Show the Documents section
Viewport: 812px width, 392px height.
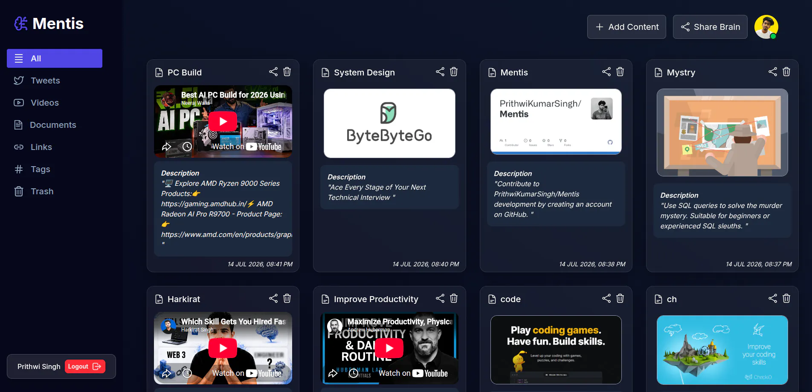[55, 125]
